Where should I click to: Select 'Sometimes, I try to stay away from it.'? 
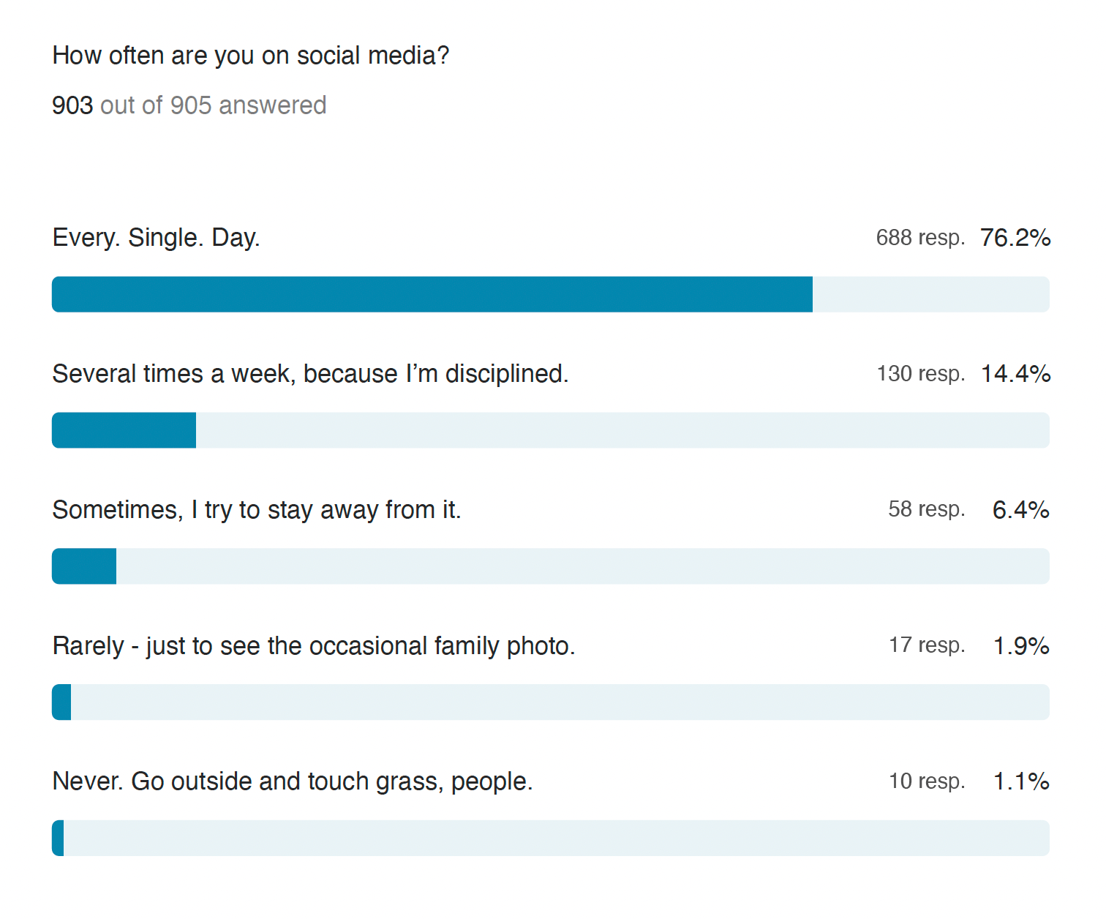(257, 510)
